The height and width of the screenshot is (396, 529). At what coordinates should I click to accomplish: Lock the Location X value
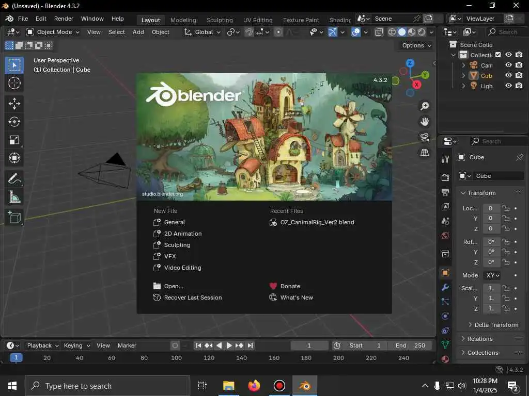(x=506, y=208)
